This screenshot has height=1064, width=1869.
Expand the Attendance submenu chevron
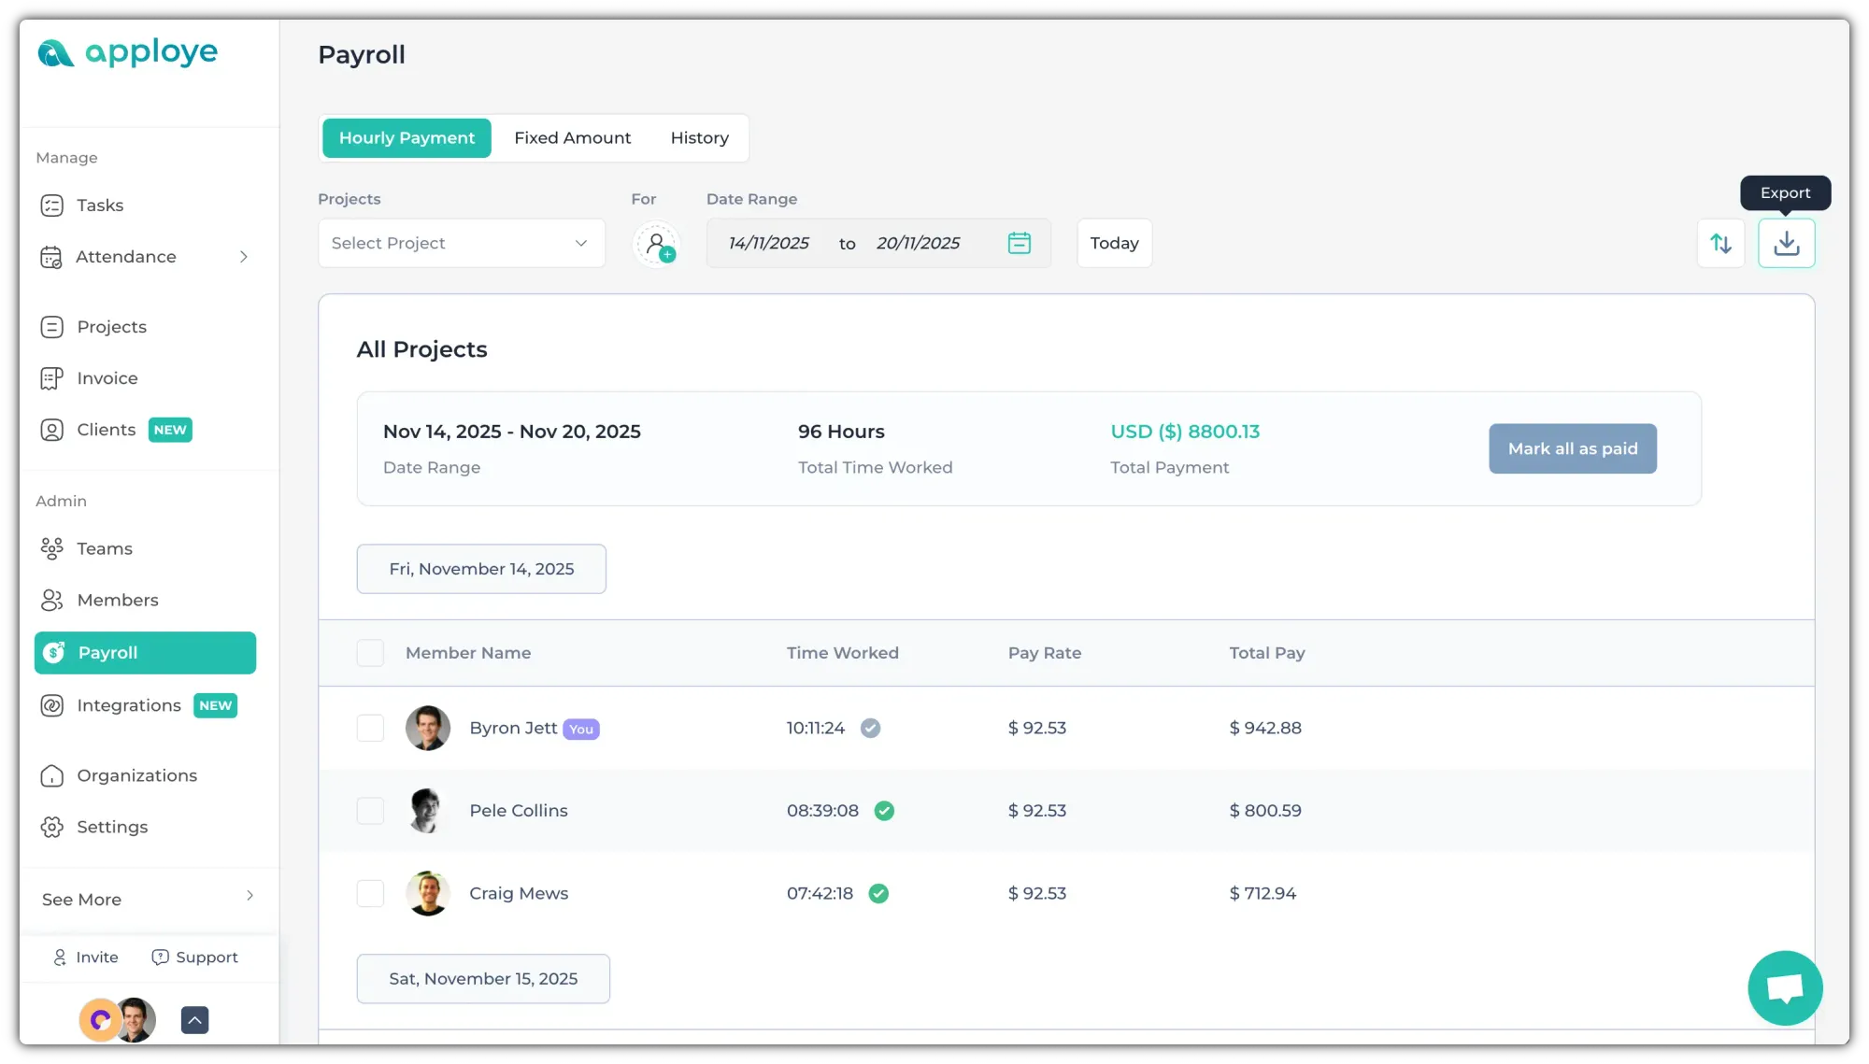coord(243,257)
